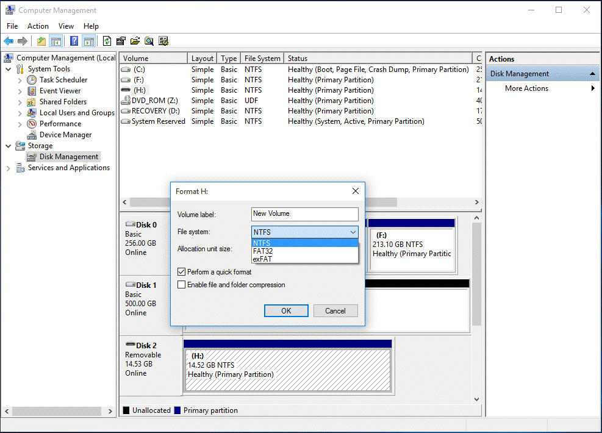Choose NTFS option in dropdown list
602x433 pixels.
(x=305, y=243)
